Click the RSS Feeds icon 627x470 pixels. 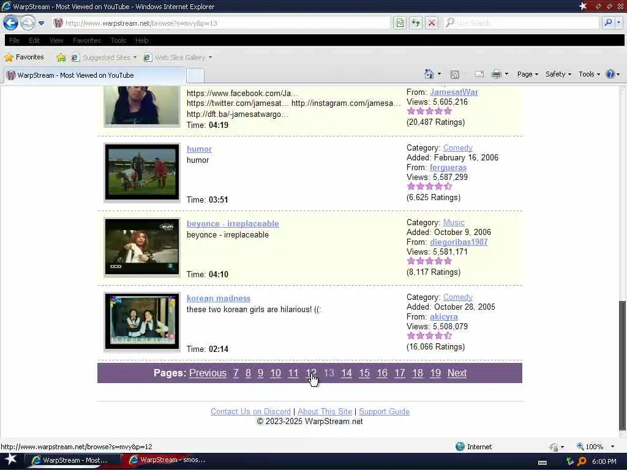(x=455, y=74)
